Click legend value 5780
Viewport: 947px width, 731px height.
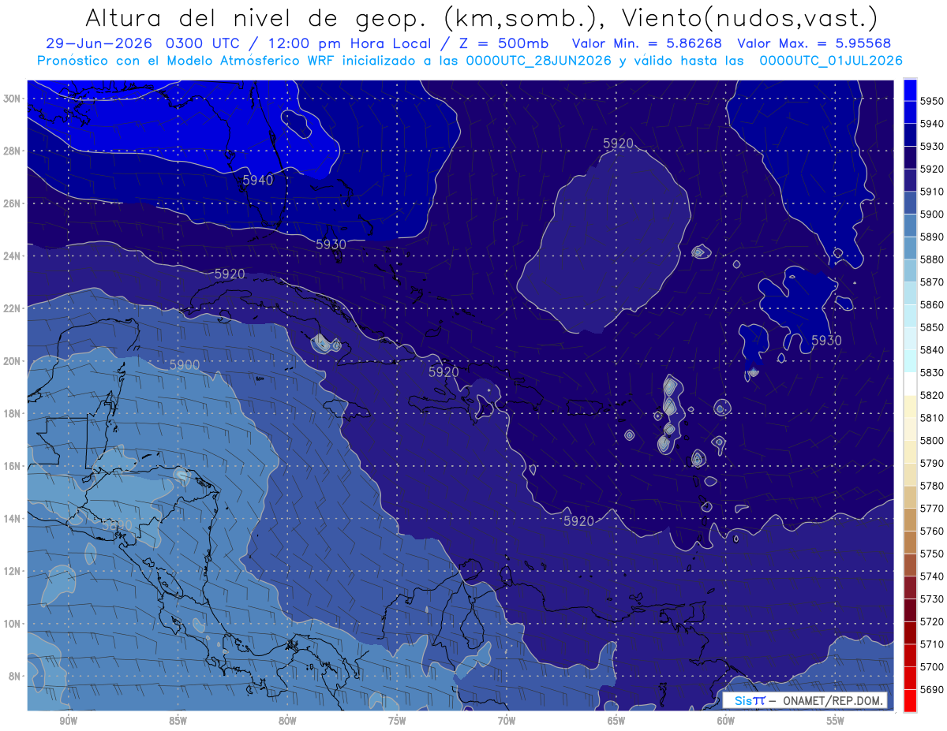931,486
